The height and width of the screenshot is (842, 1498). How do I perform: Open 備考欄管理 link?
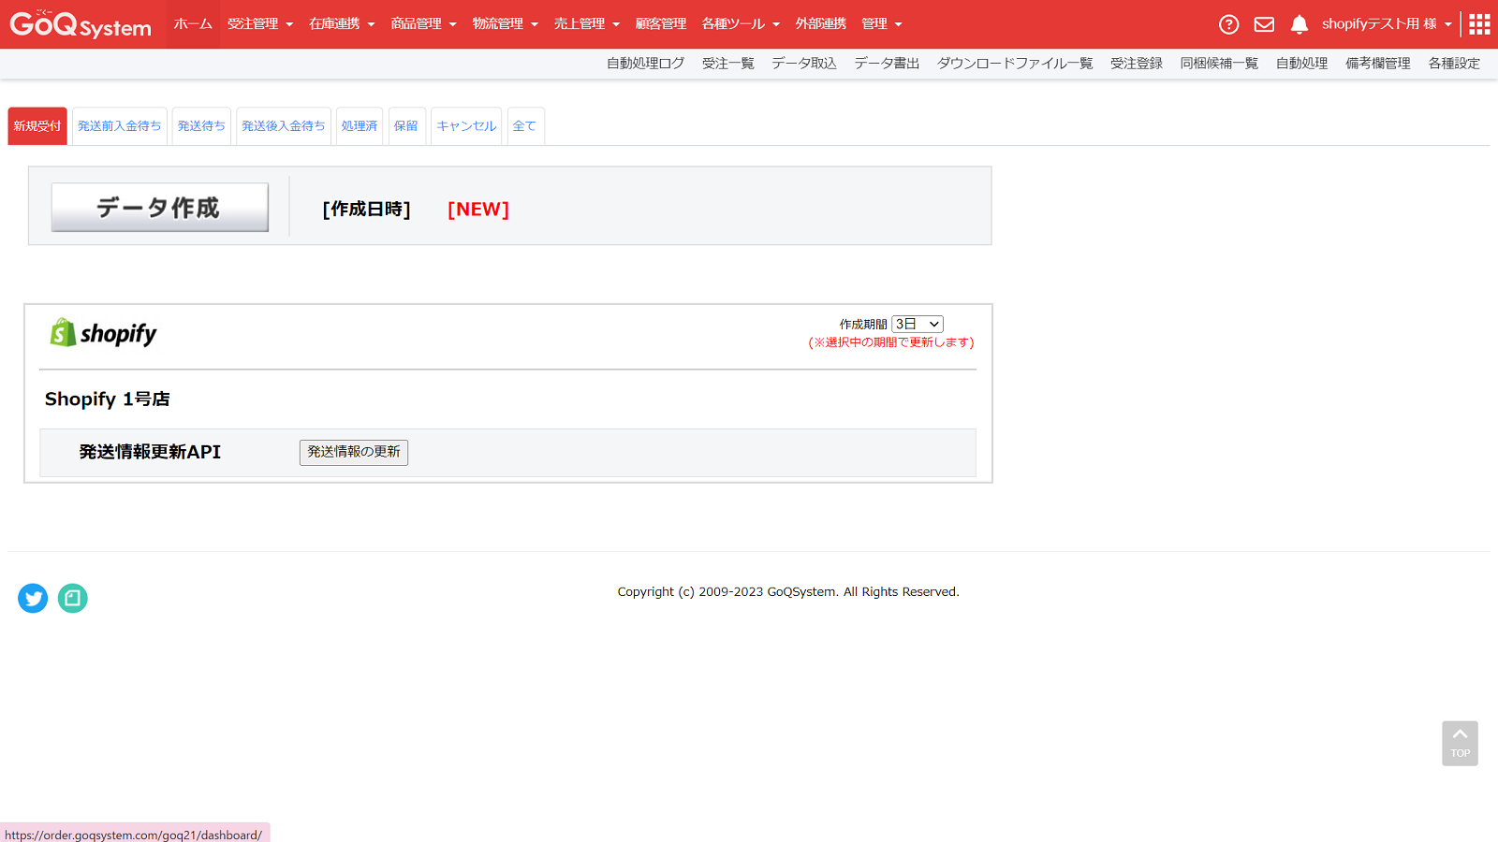click(x=1378, y=64)
